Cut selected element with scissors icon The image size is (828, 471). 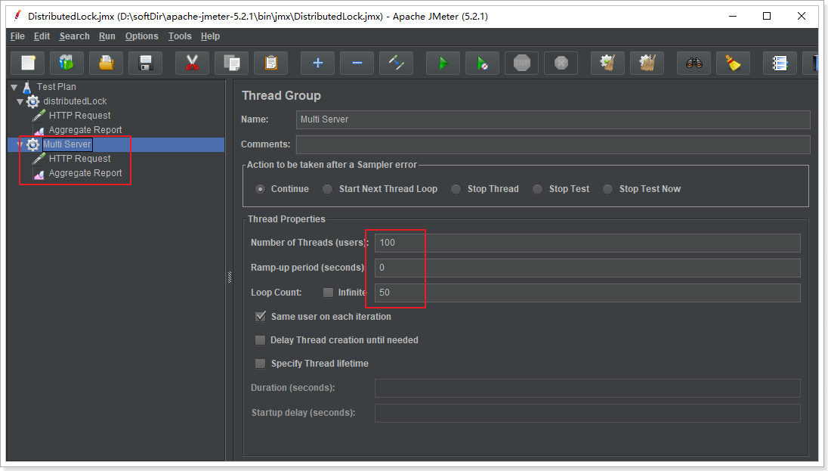click(192, 63)
